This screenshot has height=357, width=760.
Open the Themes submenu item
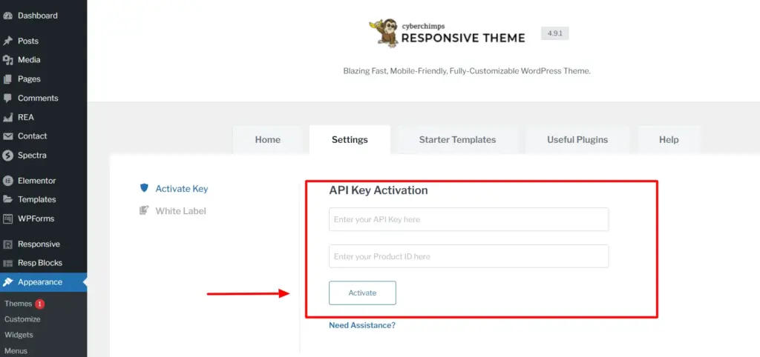(19, 304)
